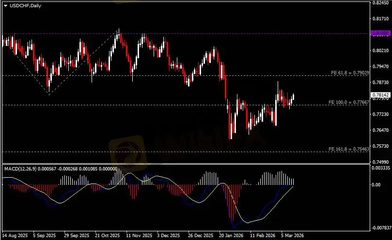Select the 29 Sep 2025 date marker
The image size is (392, 240).
tap(77, 236)
